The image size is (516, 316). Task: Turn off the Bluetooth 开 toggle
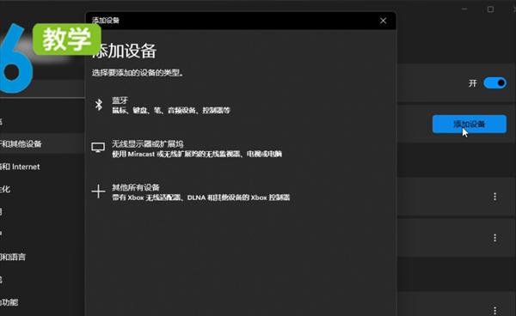tap(495, 82)
